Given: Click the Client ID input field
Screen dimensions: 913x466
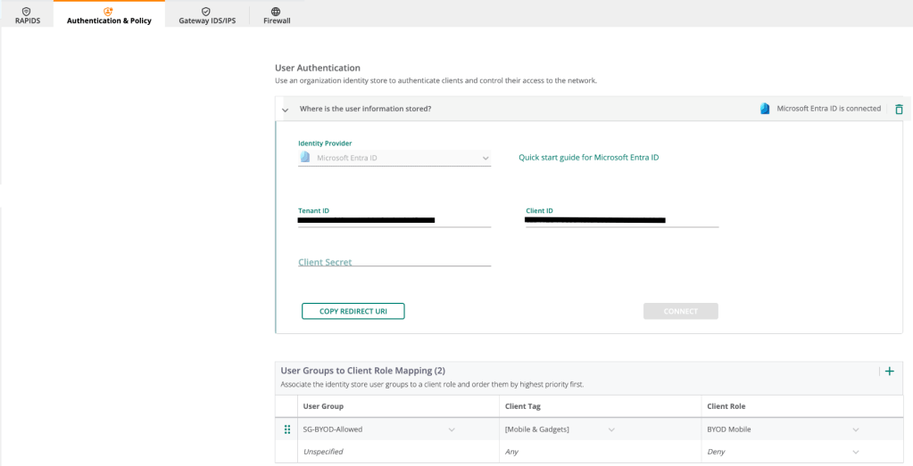Looking at the screenshot, I should pos(622,219).
